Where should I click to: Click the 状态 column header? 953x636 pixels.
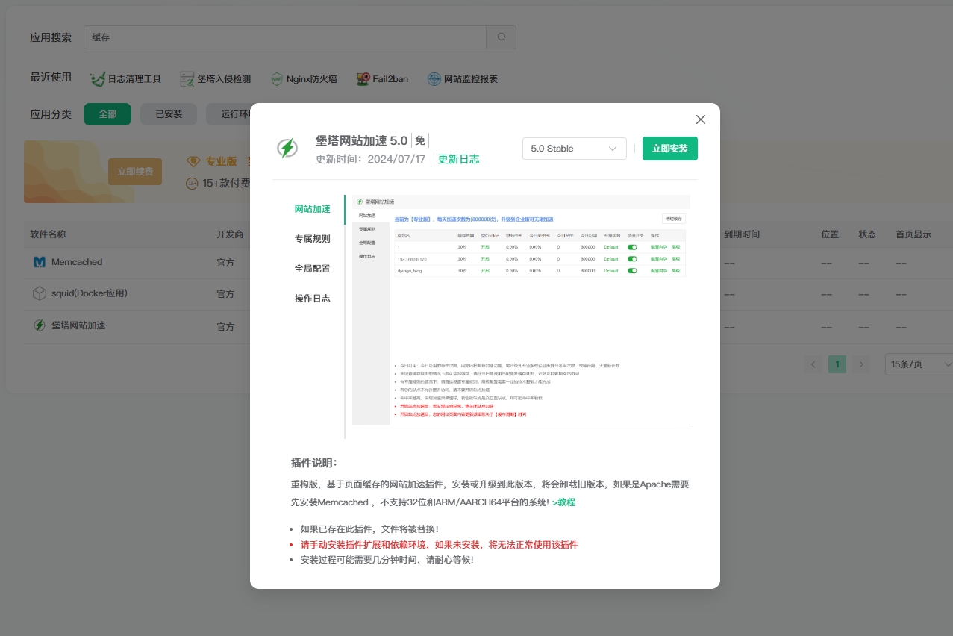pos(867,234)
